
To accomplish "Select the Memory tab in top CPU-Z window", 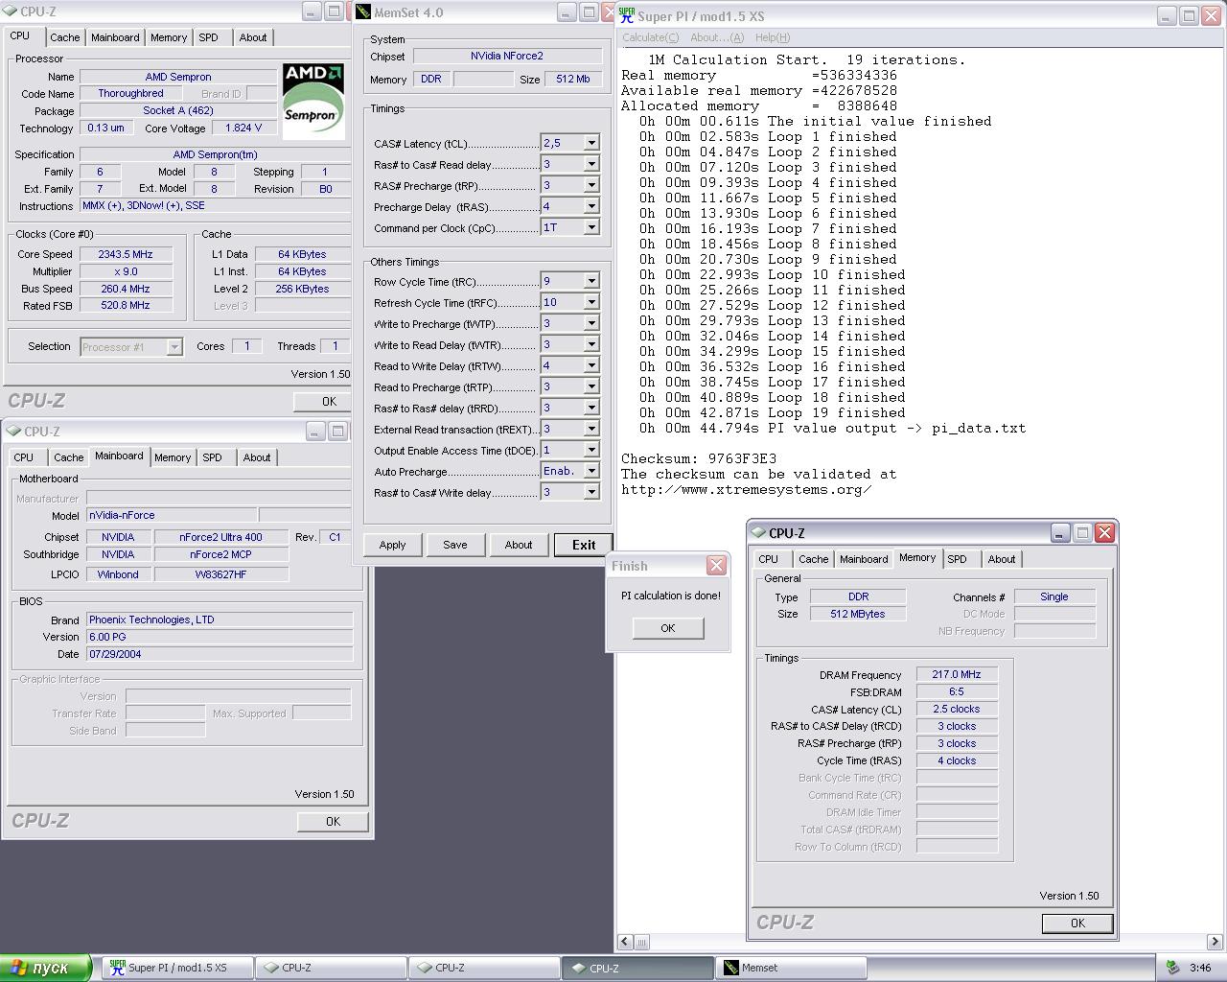I will (169, 37).
